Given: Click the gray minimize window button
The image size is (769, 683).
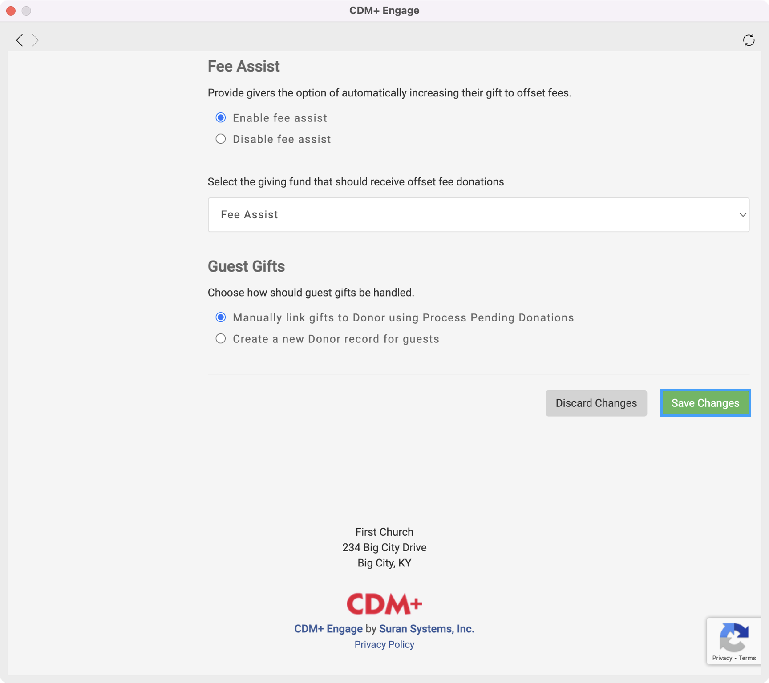Looking at the screenshot, I should pos(27,11).
